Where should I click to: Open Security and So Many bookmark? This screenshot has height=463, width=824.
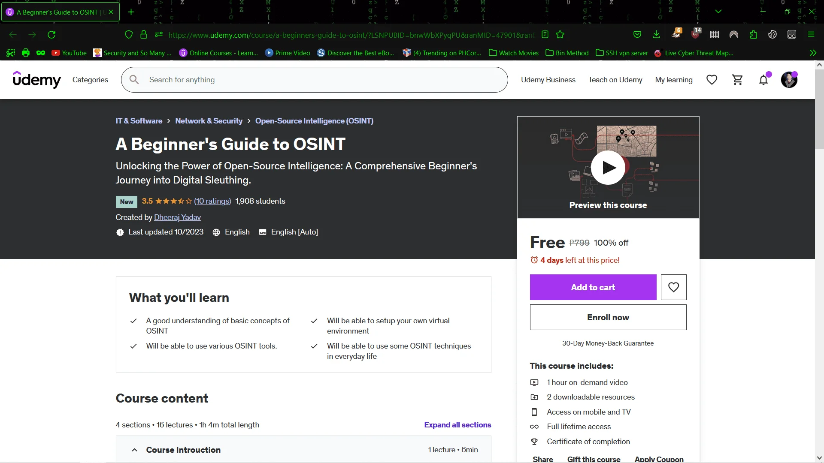pyautogui.click(x=132, y=53)
